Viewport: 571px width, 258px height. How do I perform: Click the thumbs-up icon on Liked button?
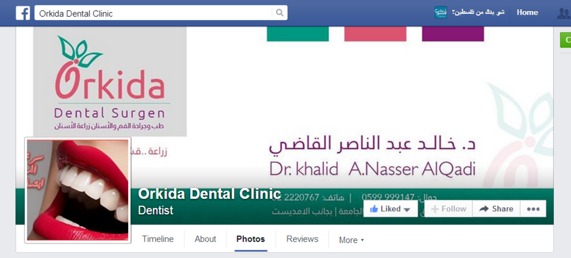(x=374, y=209)
